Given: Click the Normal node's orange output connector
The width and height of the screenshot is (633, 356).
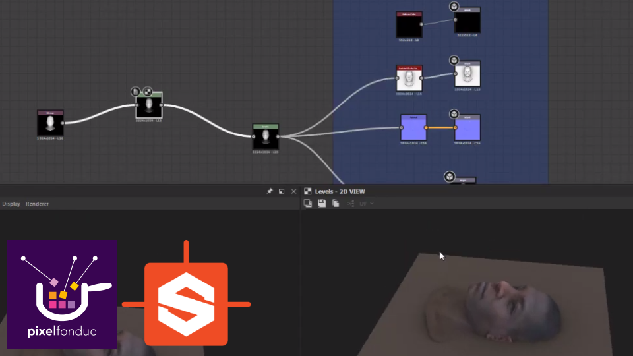Looking at the screenshot, I should 426,127.
